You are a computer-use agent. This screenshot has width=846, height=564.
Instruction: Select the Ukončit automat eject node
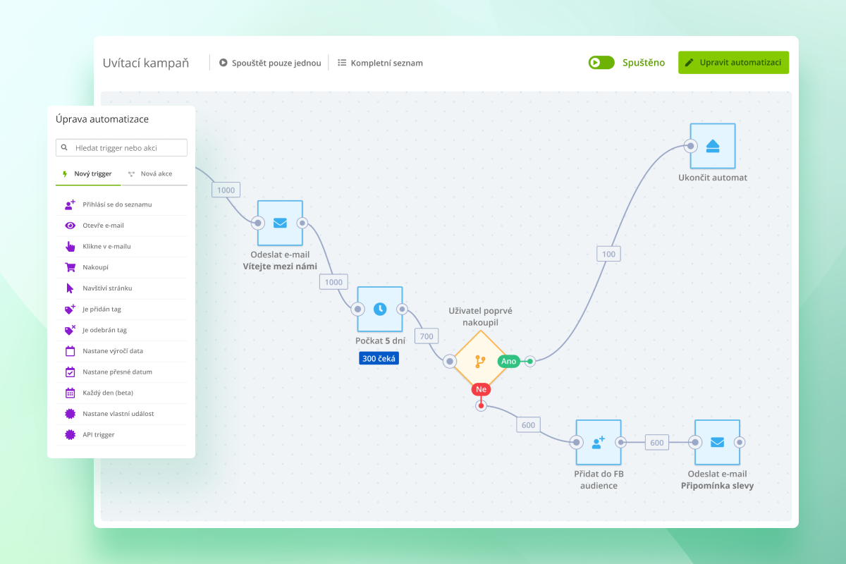click(x=713, y=146)
